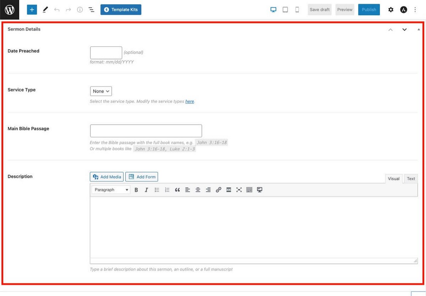Screen dimensions: 426x296
Task: Click the Astra settings icon
Action: click(403, 9)
